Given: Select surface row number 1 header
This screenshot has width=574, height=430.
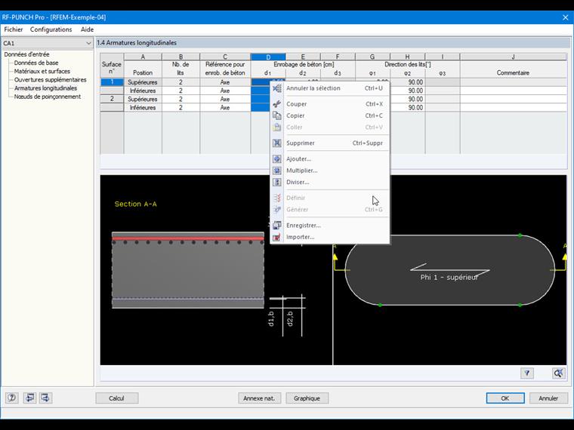Looking at the screenshot, I should tap(112, 82).
